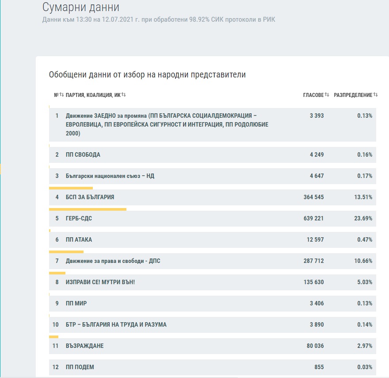Click the Движение за права и свободи - ДПС entry
Viewport: 389px width, 378px height.
coord(113,261)
